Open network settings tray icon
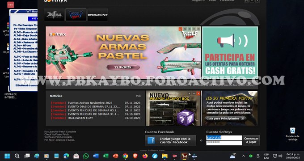 (275, 156)
